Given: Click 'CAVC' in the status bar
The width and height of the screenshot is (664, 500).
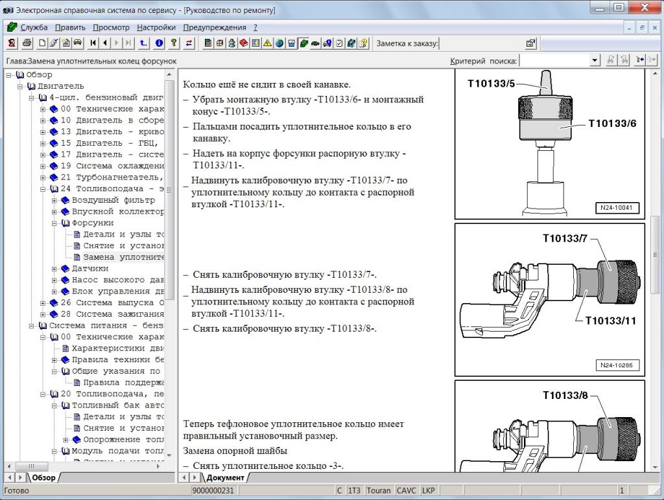Looking at the screenshot, I should click(406, 491).
